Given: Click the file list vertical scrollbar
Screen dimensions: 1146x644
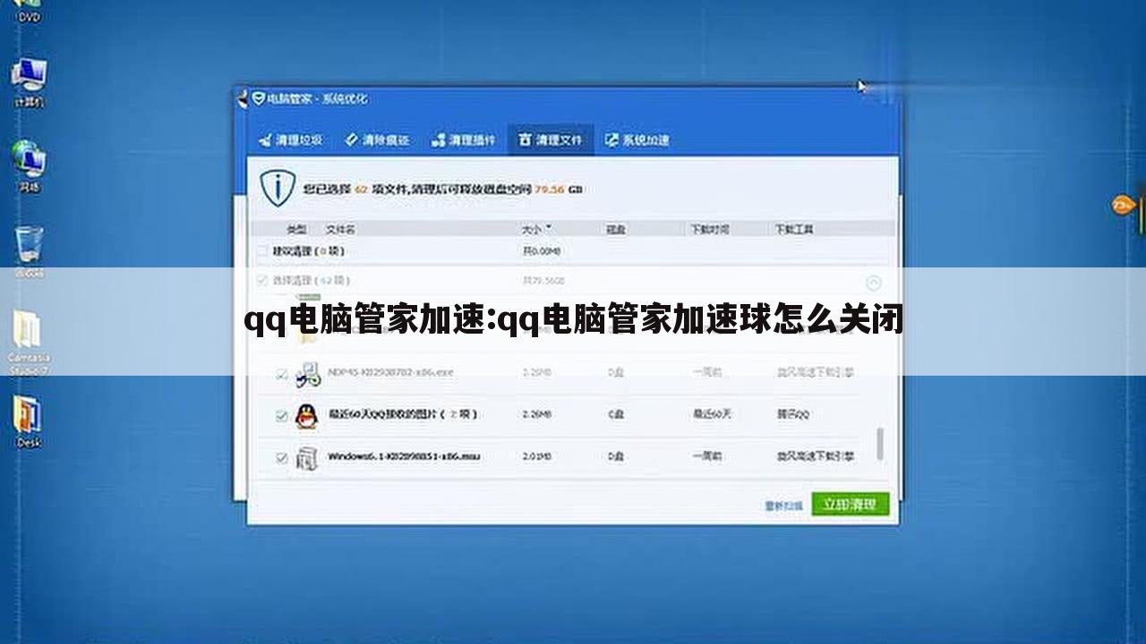Looking at the screenshot, I should pos(880,444).
